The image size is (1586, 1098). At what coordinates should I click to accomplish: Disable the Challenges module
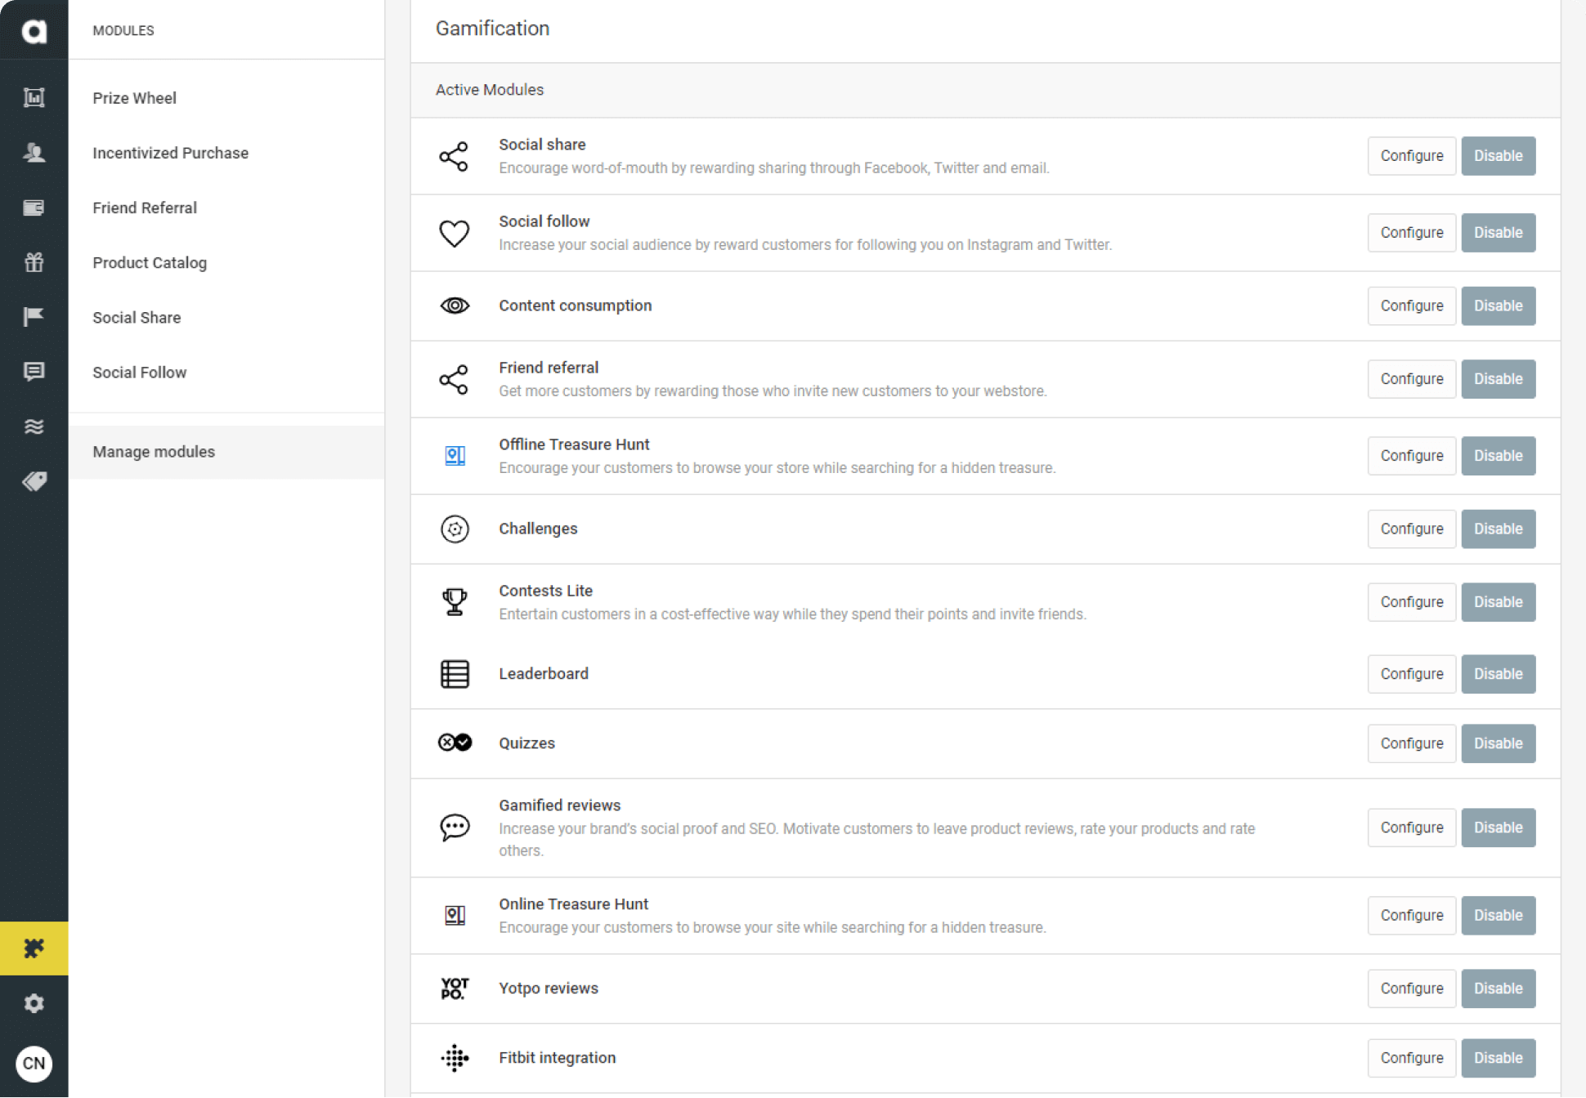tap(1498, 529)
